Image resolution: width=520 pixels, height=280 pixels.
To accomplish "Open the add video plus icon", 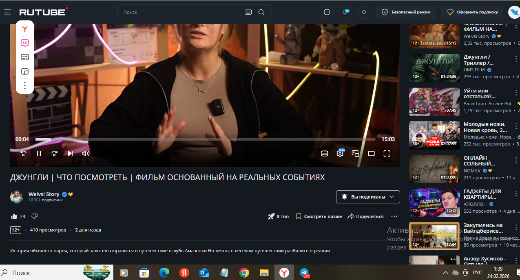I will (327, 12).
